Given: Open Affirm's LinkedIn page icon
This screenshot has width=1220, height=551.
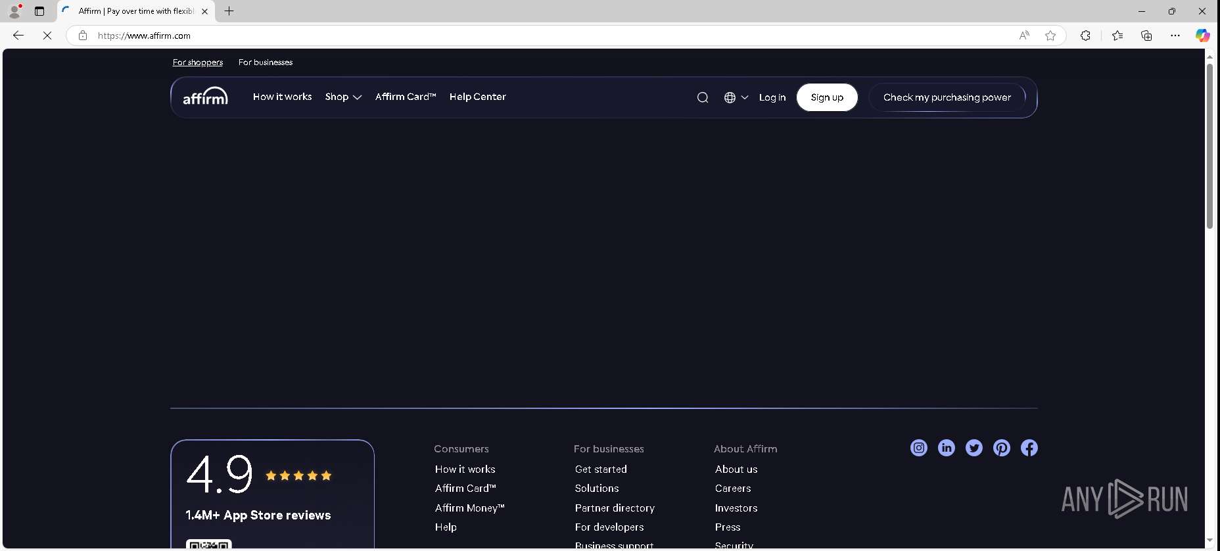Looking at the screenshot, I should pyautogui.click(x=947, y=448).
